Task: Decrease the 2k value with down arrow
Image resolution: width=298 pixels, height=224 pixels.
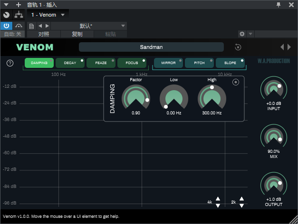Action: tap(241, 205)
